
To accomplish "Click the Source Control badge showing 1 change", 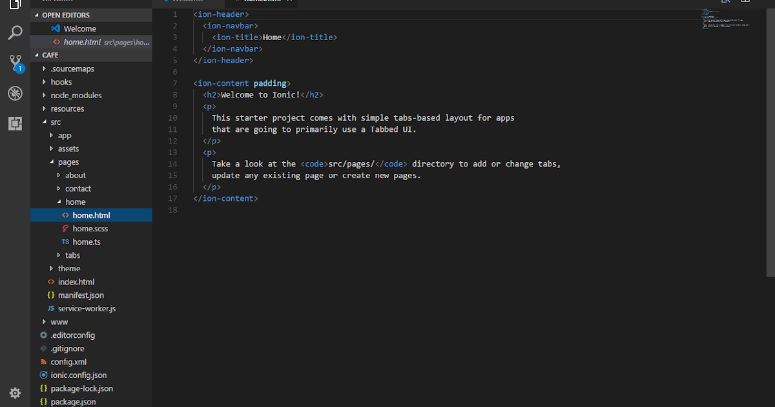I will [x=20, y=68].
